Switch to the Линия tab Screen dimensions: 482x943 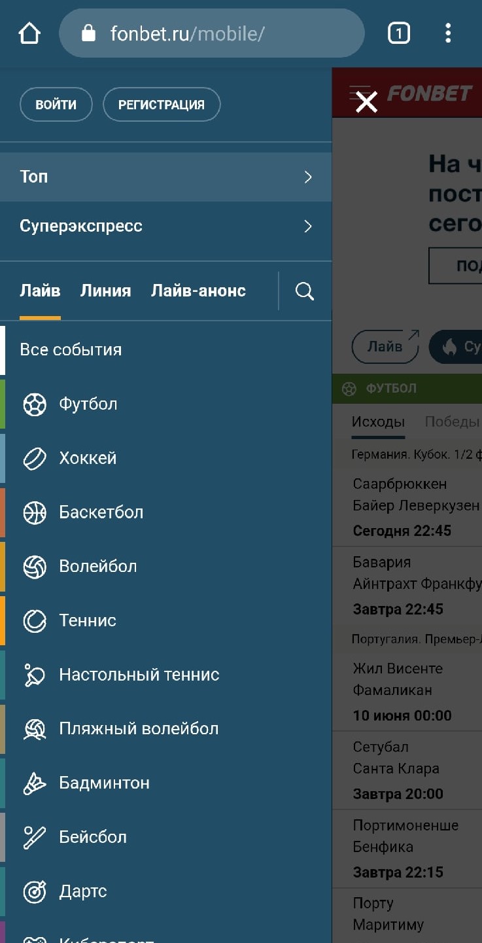[x=105, y=291]
